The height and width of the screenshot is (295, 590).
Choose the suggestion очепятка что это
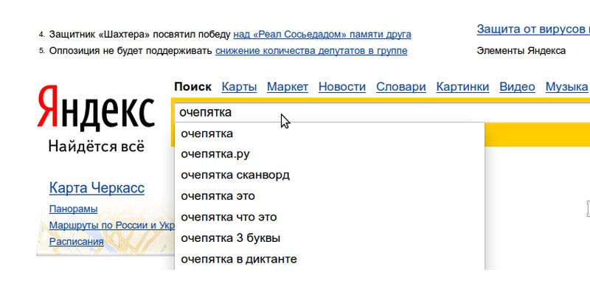[x=330, y=217]
